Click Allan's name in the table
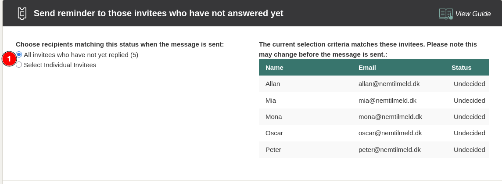This screenshot has width=502, height=184. pos(273,84)
